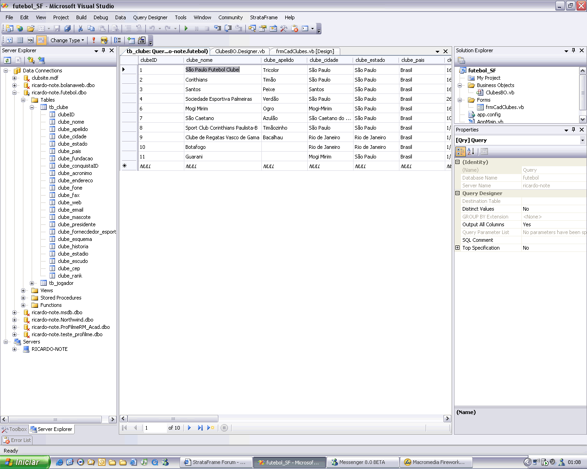Open the Query Designer menu
587x469 pixels.
(x=150, y=17)
